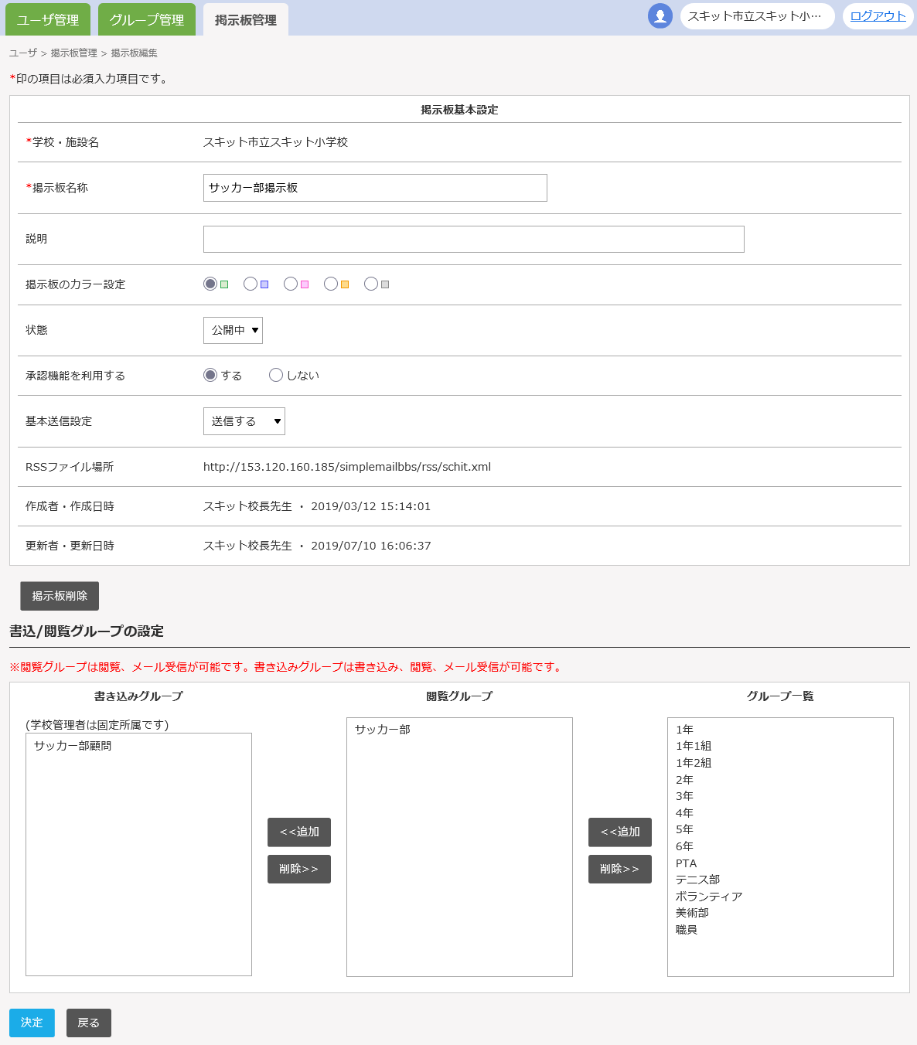The width and height of the screenshot is (917, 1045).
Task: Click 掲示板管理 in the breadcrumb
Action: point(74,53)
